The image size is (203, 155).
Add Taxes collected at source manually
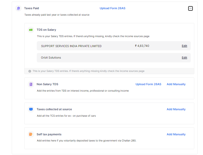point(176,109)
